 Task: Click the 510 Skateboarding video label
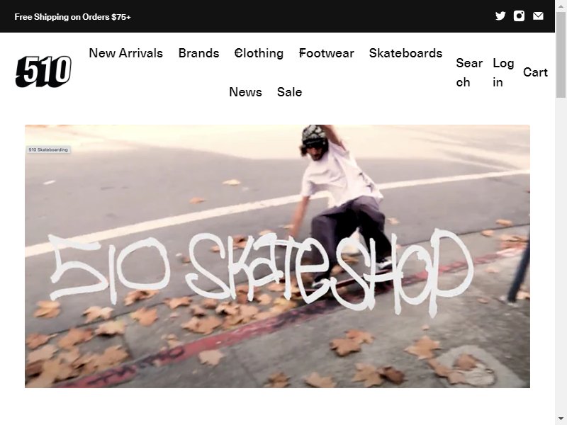click(48, 149)
